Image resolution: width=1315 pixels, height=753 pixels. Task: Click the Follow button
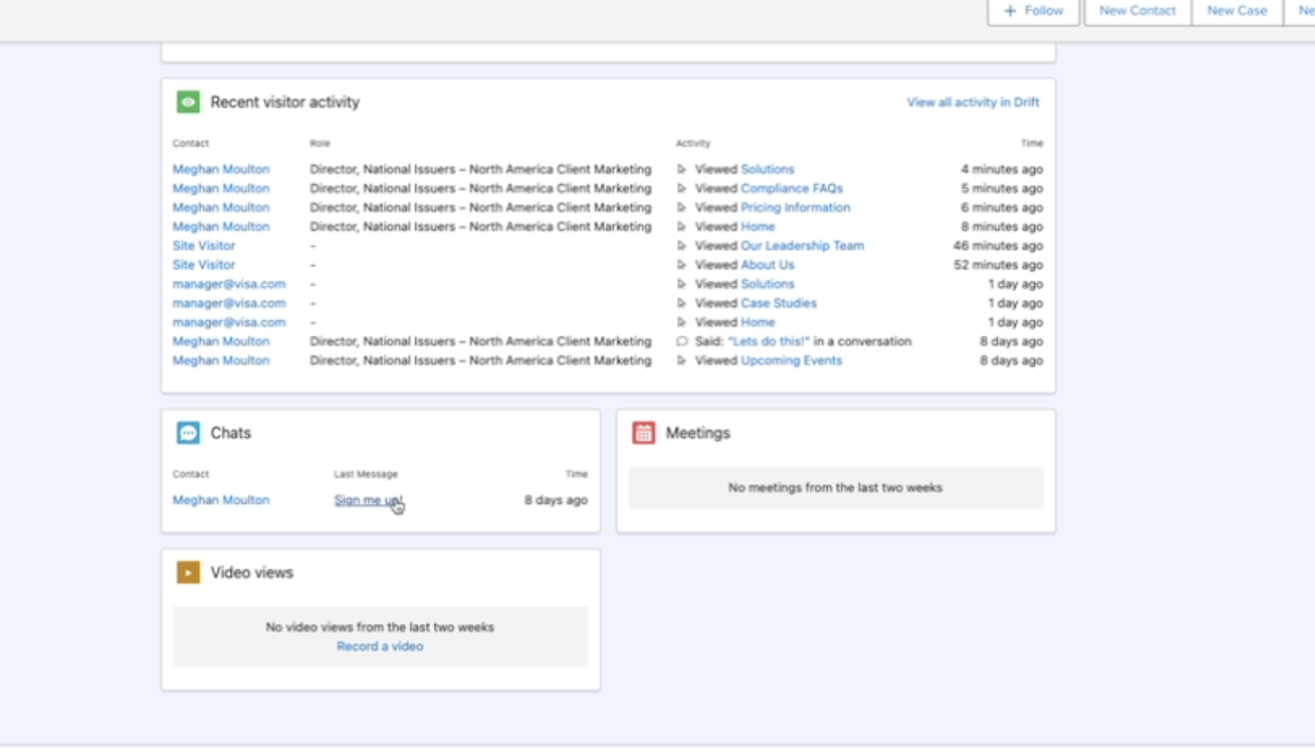click(1033, 11)
